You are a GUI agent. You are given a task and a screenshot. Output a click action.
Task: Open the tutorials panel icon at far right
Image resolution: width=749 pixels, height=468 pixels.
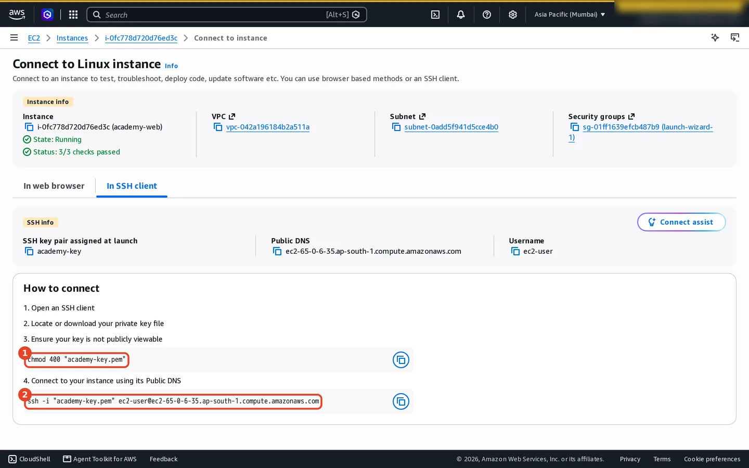click(x=735, y=37)
